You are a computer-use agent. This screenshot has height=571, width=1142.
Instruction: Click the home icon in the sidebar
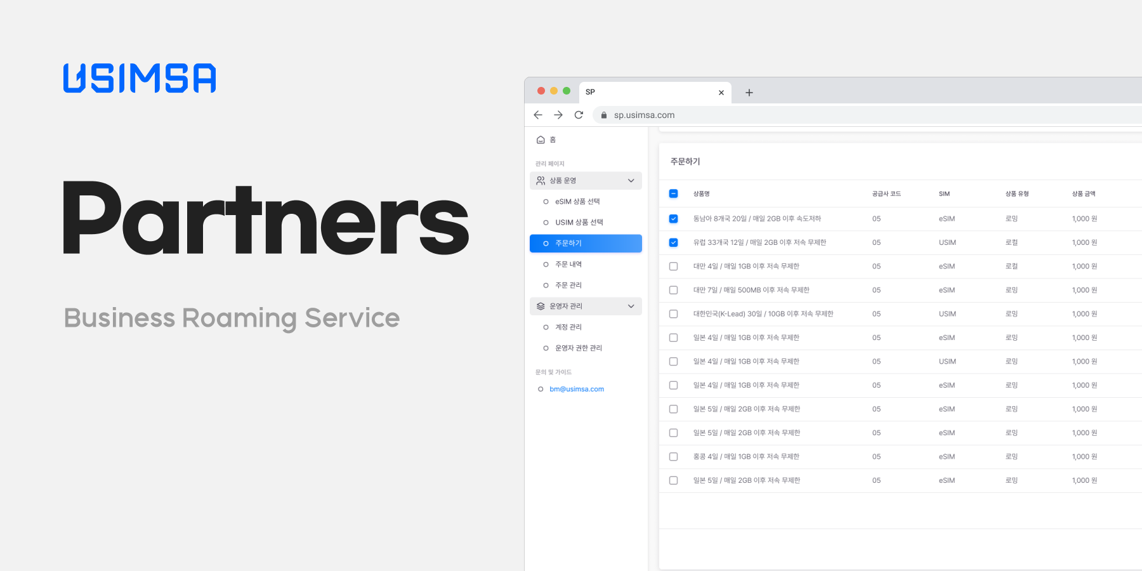click(x=541, y=140)
